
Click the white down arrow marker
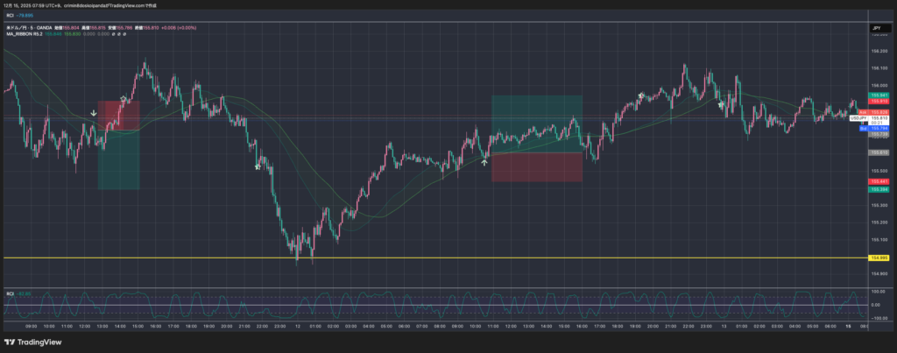tap(94, 113)
